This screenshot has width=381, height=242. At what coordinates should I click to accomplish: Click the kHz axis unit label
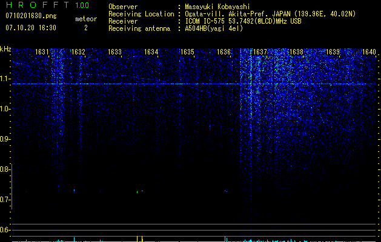point(5,49)
